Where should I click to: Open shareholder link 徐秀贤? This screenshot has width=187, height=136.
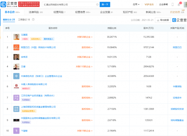point(24,57)
